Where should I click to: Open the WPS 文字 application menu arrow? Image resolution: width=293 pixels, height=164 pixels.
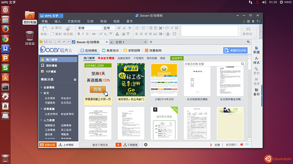(62, 16)
